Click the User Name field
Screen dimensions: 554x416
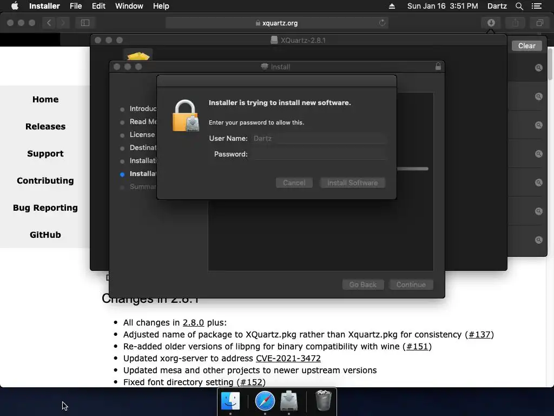(x=318, y=138)
